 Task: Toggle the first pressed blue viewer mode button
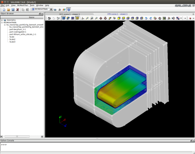point(64,18)
